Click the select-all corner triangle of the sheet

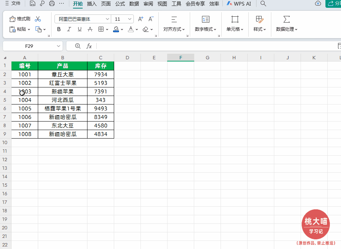5,58
